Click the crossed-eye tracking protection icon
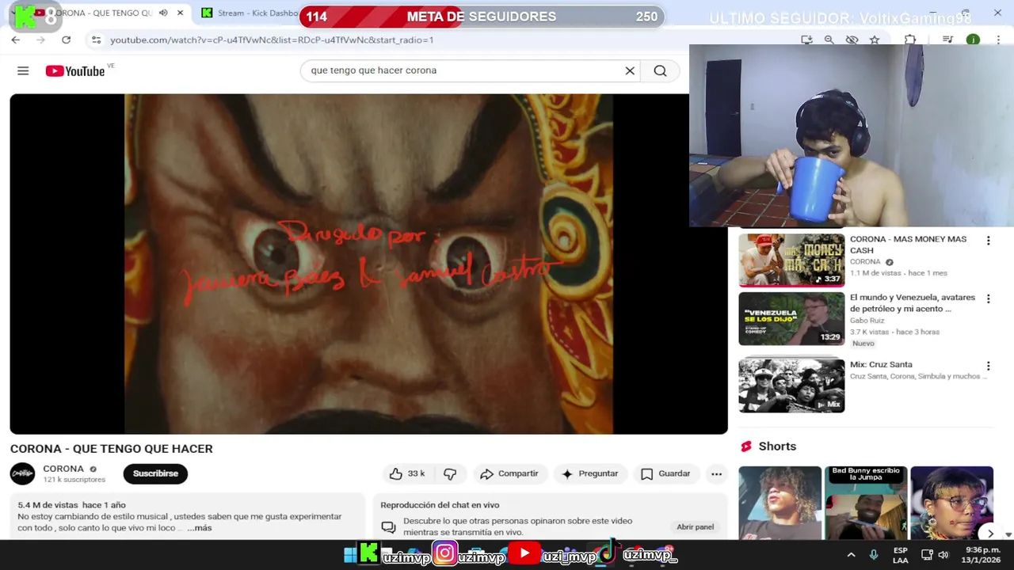The height and width of the screenshot is (570, 1014). [852, 40]
